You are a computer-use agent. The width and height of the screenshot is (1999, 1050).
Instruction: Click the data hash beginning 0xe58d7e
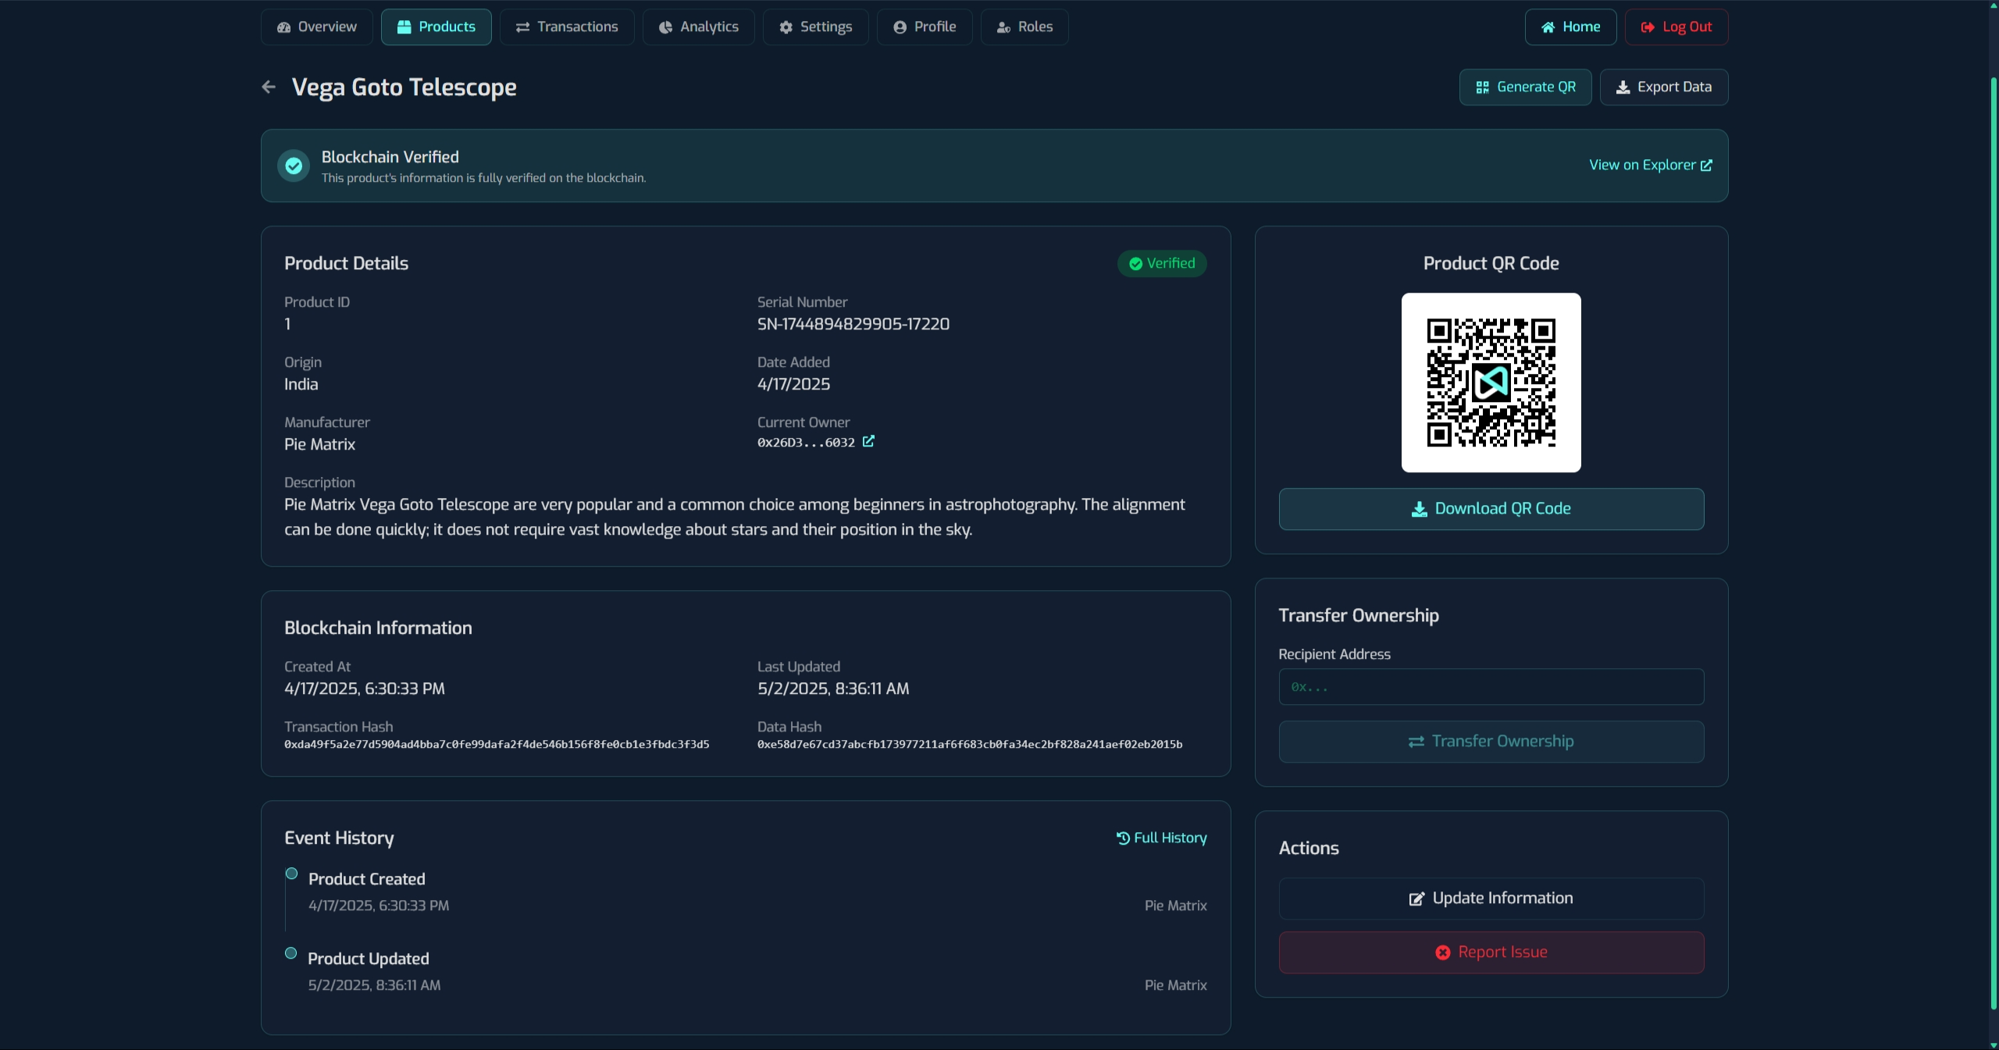tap(970, 744)
